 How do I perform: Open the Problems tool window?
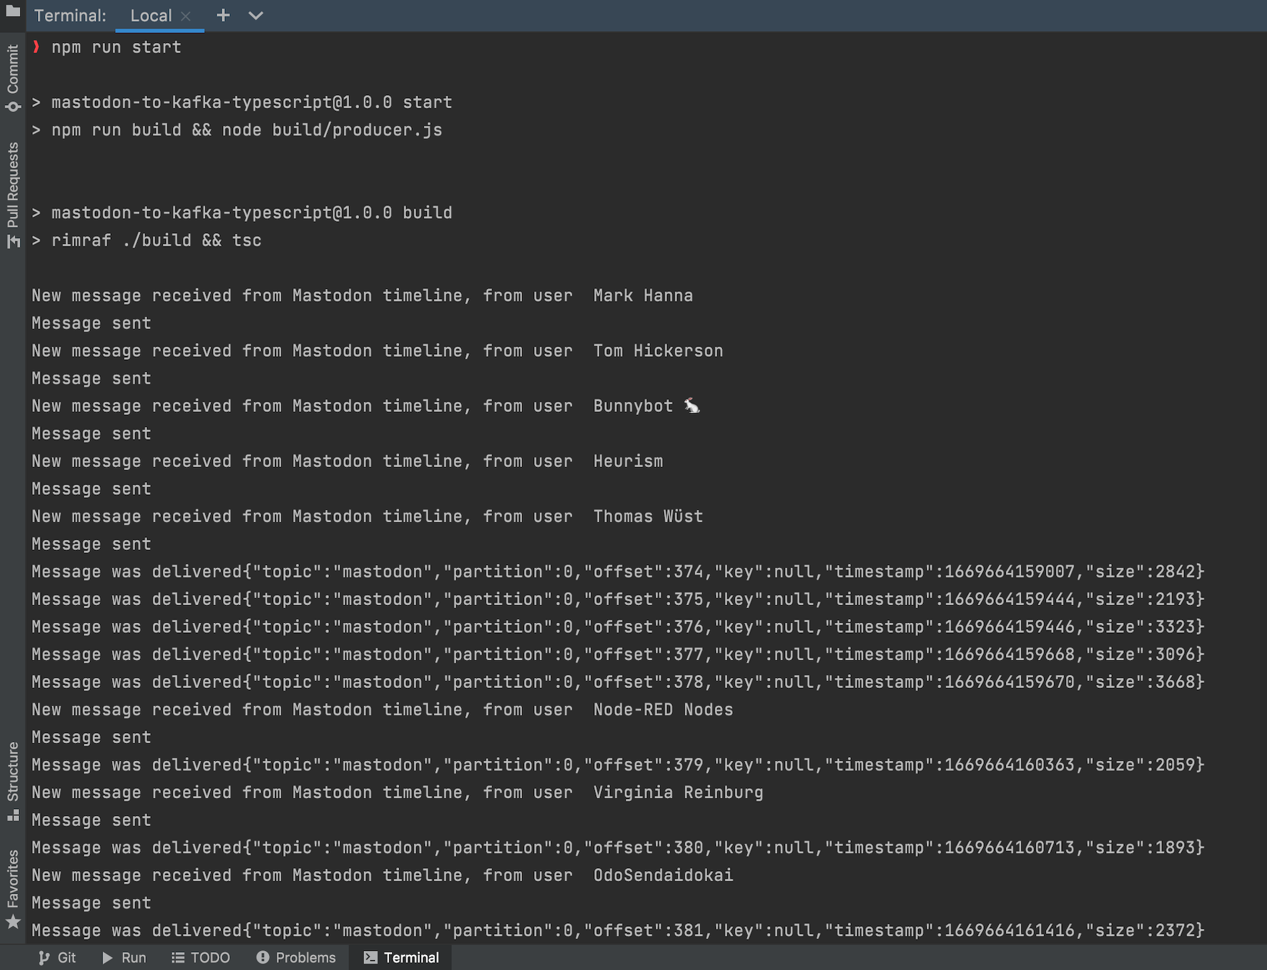coord(296,957)
